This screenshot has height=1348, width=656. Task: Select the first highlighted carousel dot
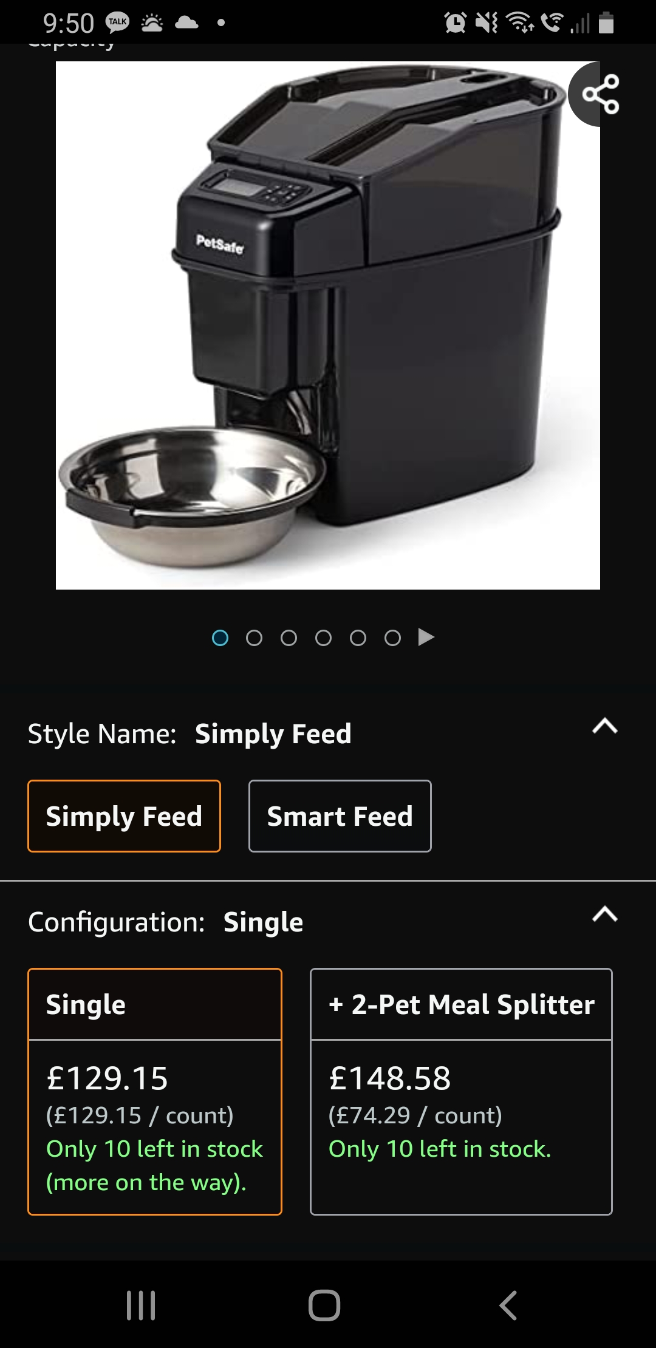coord(220,638)
